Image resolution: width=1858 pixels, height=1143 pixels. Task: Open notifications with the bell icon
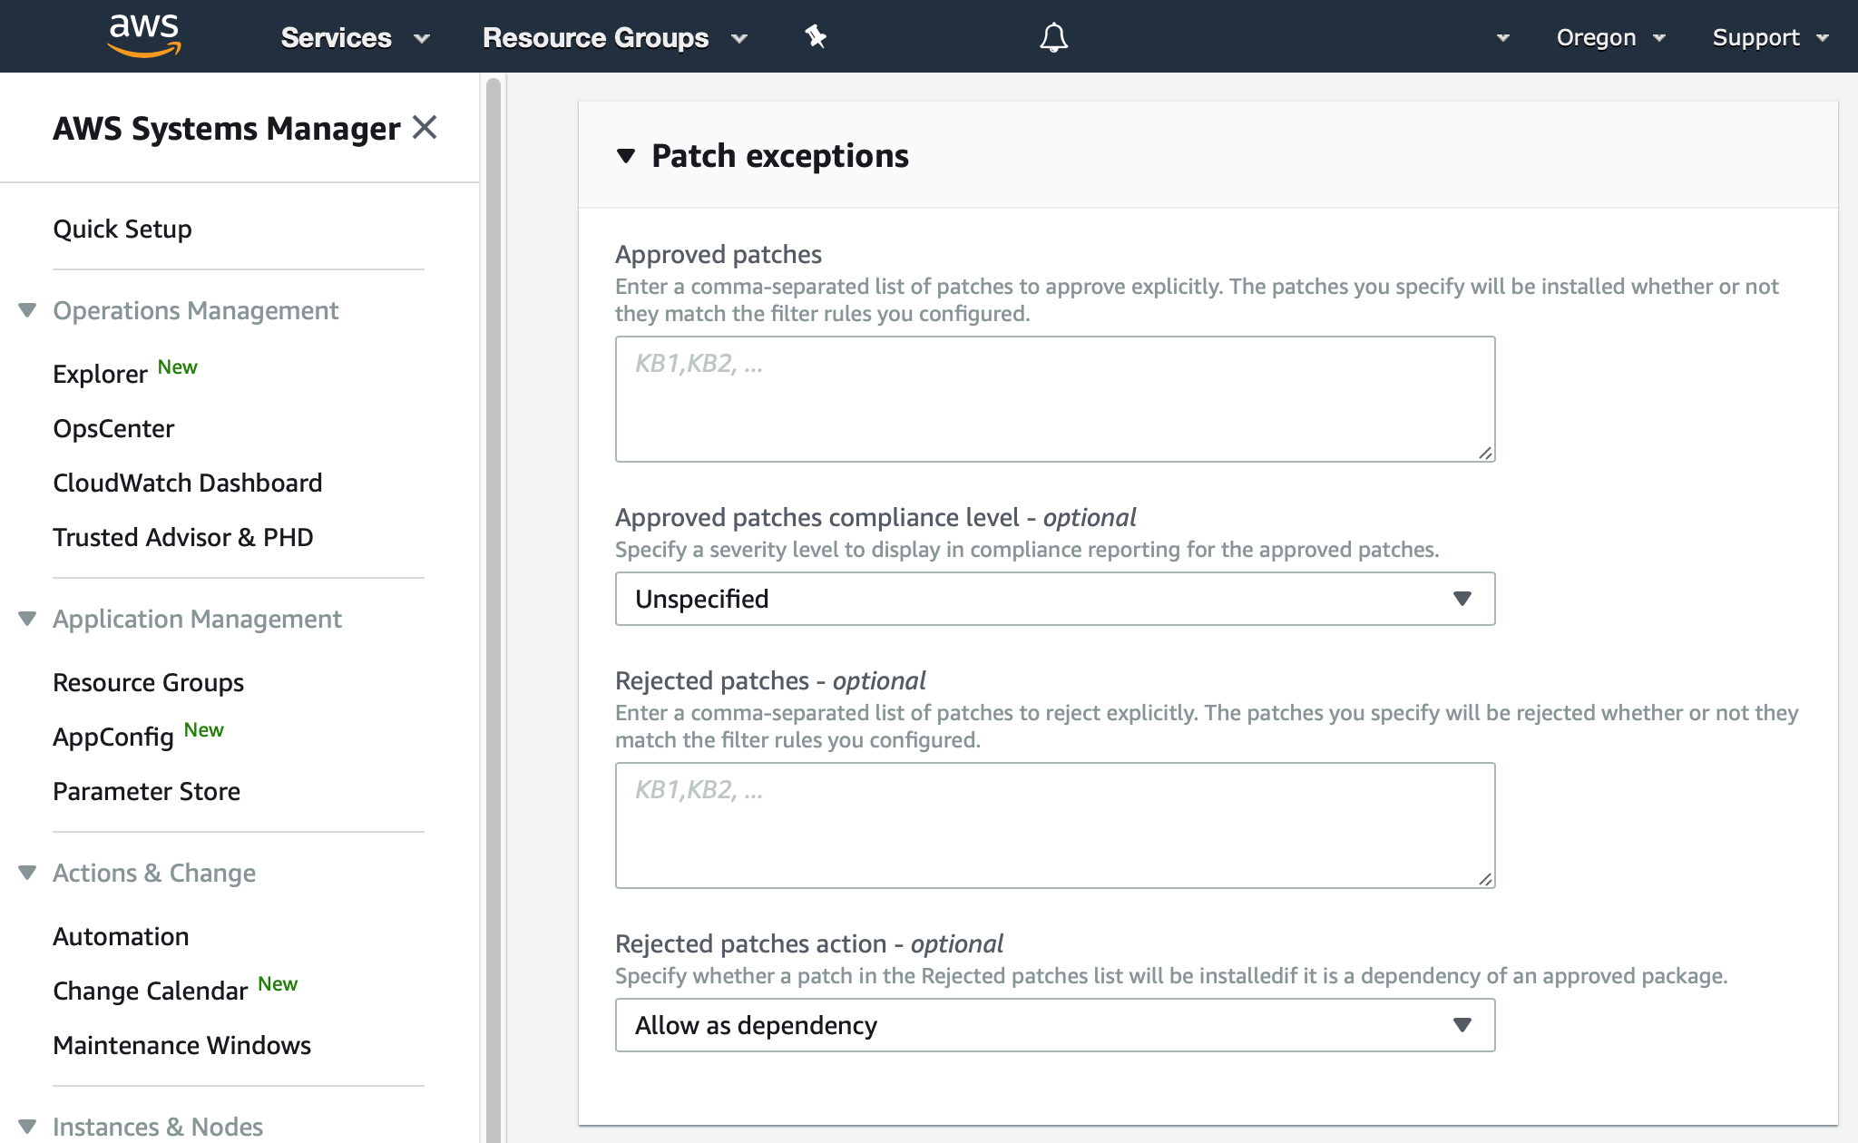click(x=1053, y=36)
